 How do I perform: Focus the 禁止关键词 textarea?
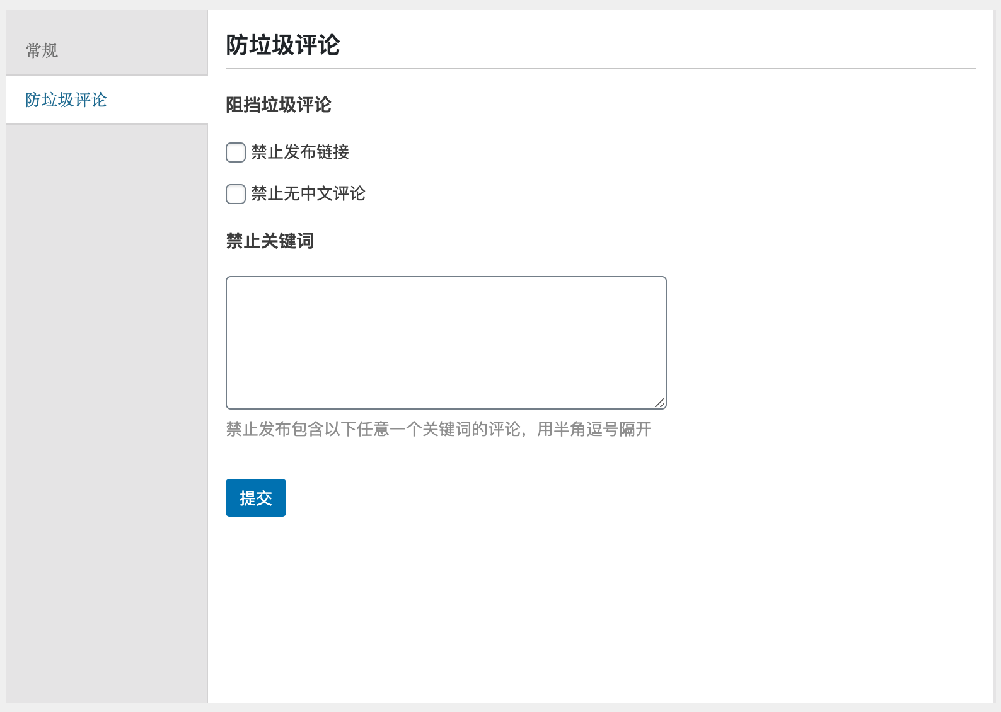click(446, 343)
